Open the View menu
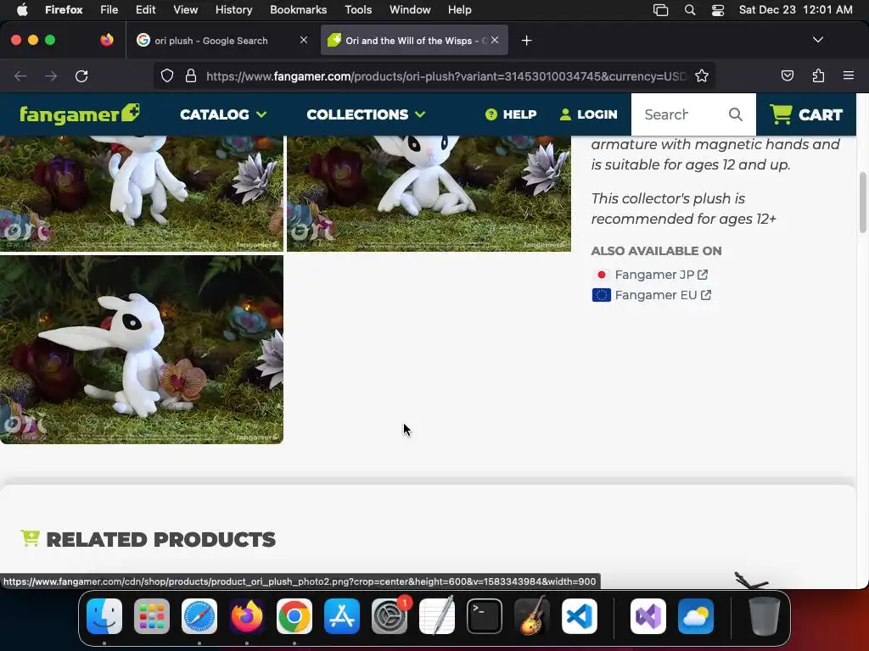Viewport: 869px width, 651px height. 185,9
